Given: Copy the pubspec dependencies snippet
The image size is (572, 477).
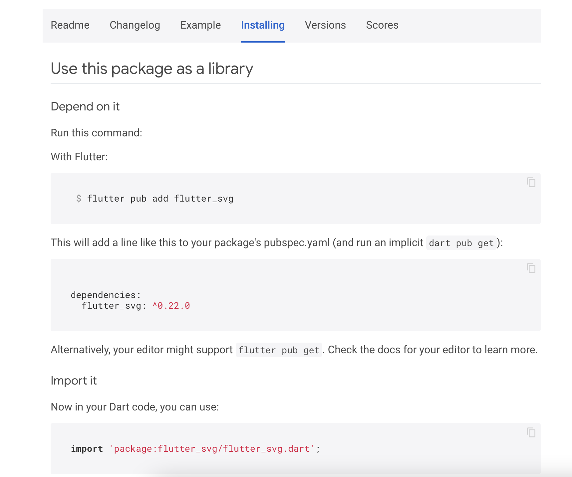Looking at the screenshot, I should point(531,268).
